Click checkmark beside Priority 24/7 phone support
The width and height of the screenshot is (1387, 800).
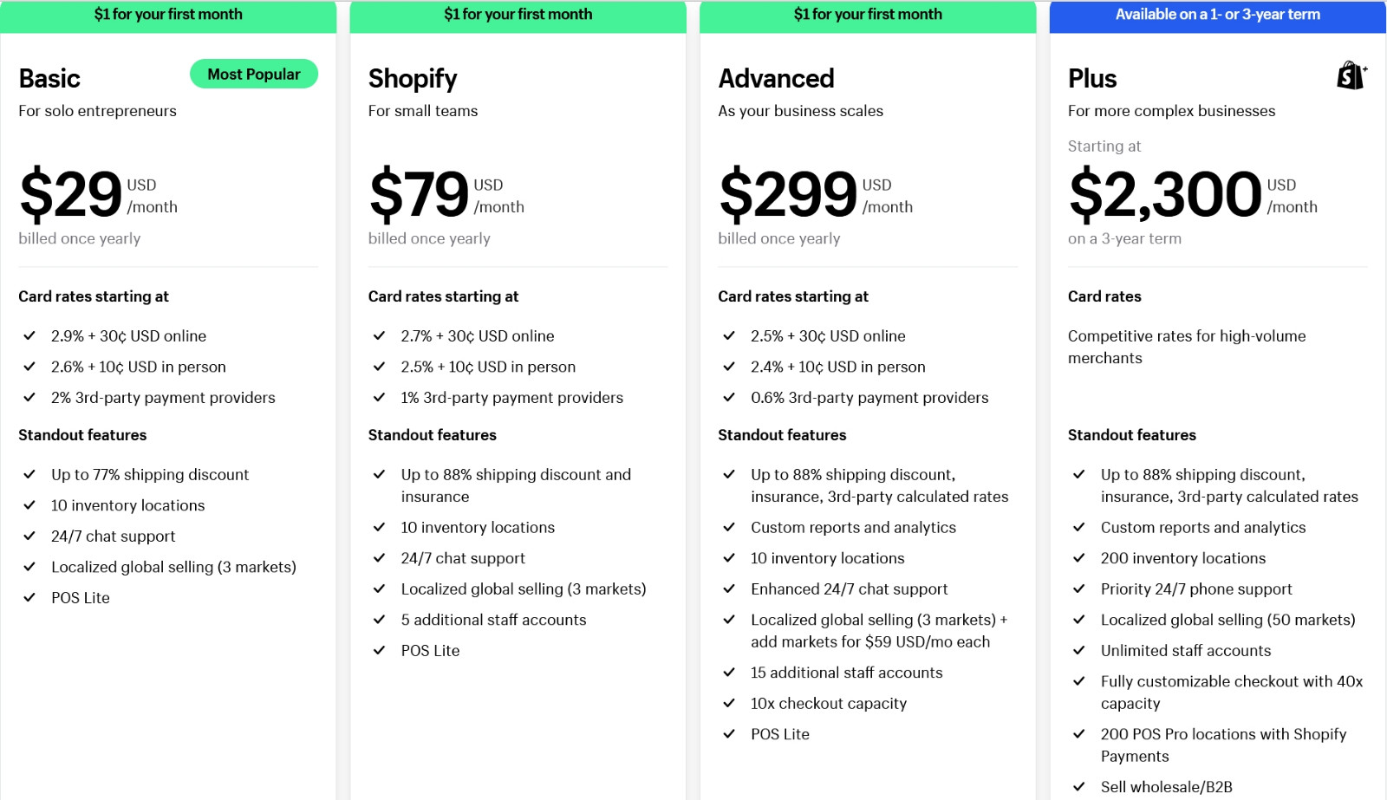(x=1079, y=589)
